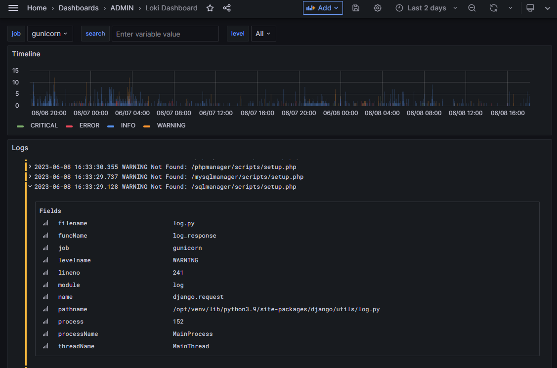This screenshot has width=557, height=368.
Task: Toggle the ERROR series in legend
Action: click(x=89, y=125)
